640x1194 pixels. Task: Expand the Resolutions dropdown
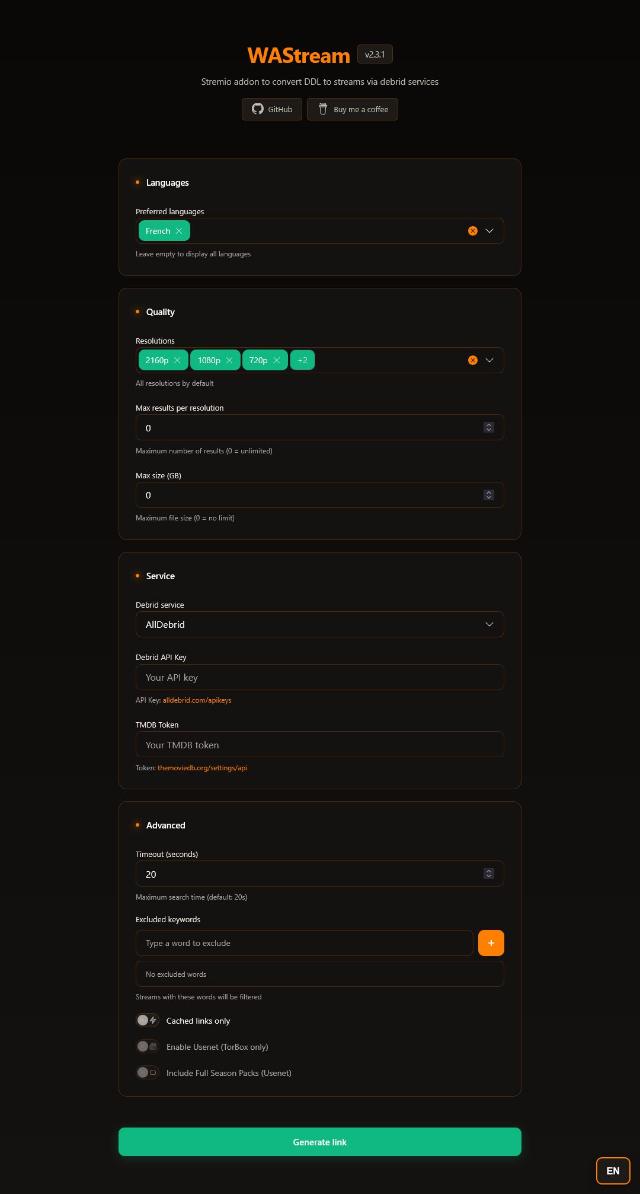(x=489, y=360)
